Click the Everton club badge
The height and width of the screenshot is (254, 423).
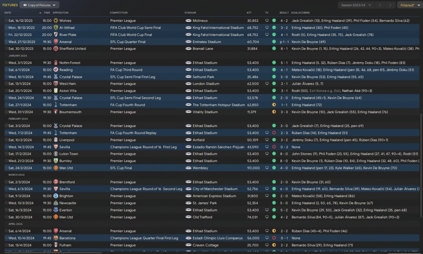(x=56, y=210)
